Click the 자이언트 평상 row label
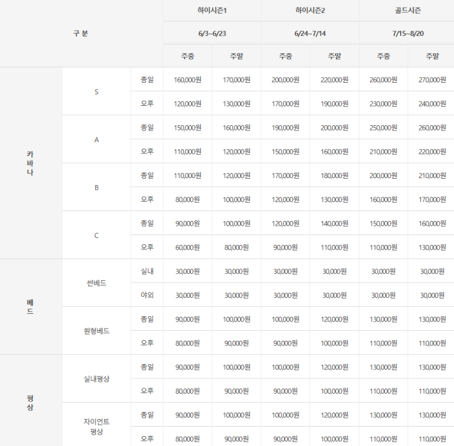 coord(96,427)
